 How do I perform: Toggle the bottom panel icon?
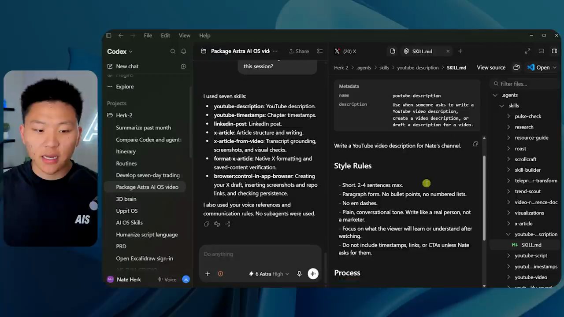click(x=542, y=52)
